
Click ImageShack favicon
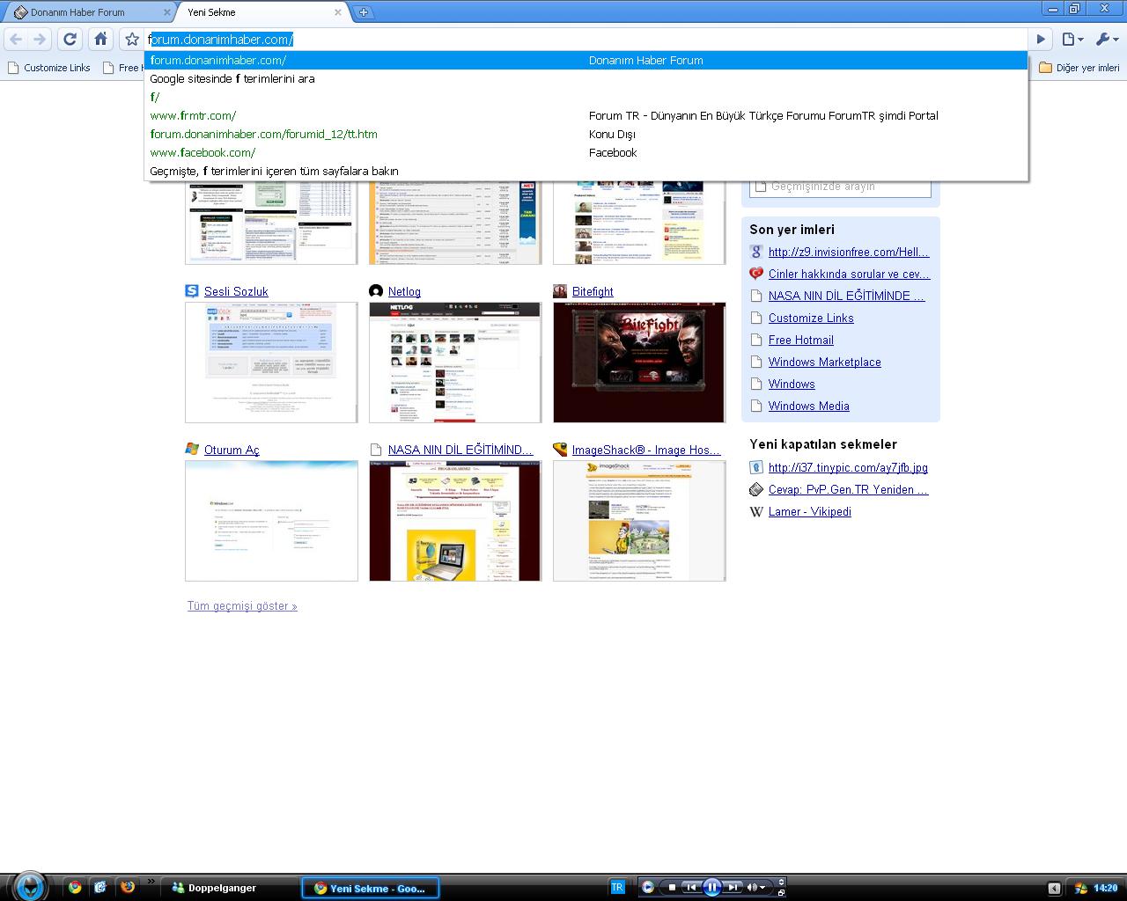(x=560, y=449)
